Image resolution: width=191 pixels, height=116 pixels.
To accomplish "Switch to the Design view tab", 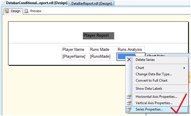I will click(x=13, y=11).
